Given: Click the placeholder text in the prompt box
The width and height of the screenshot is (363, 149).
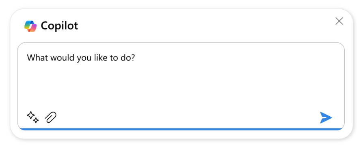Looking at the screenshot, I should point(81,58).
